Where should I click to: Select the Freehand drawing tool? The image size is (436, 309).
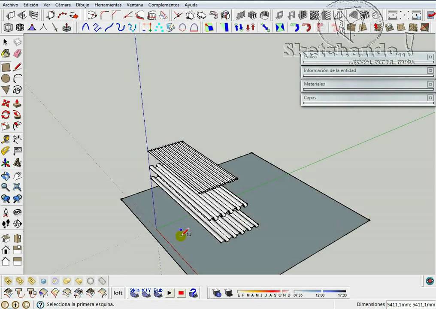point(17,90)
